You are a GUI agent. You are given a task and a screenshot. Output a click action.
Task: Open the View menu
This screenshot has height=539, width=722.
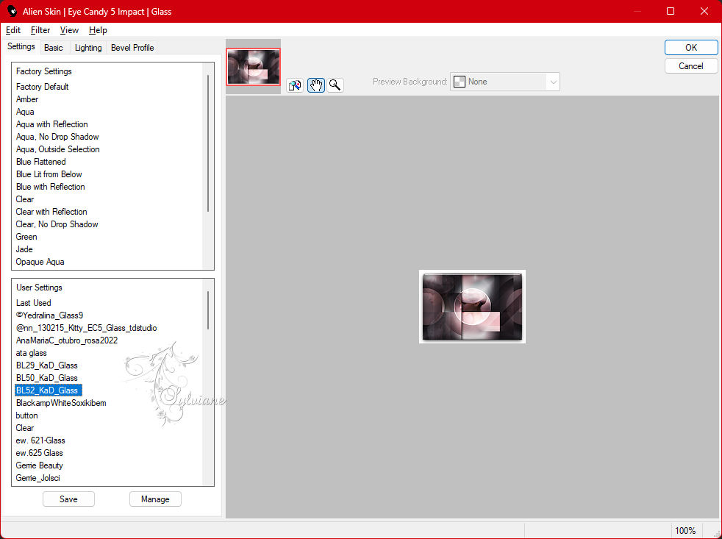tap(69, 30)
